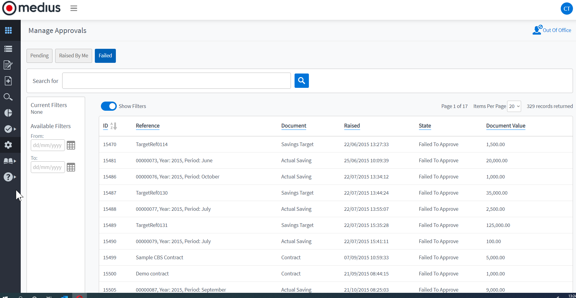Click the blue search magnifier button

[301, 81]
